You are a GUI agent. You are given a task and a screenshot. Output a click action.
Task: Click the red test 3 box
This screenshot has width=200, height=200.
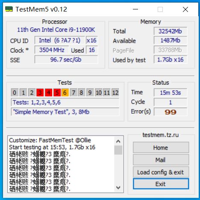coord(40,93)
